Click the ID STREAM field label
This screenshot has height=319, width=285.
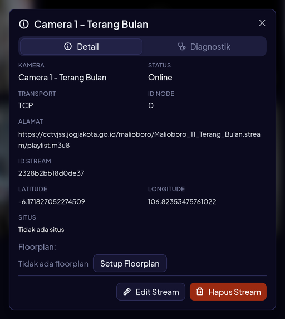click(35, 161)
